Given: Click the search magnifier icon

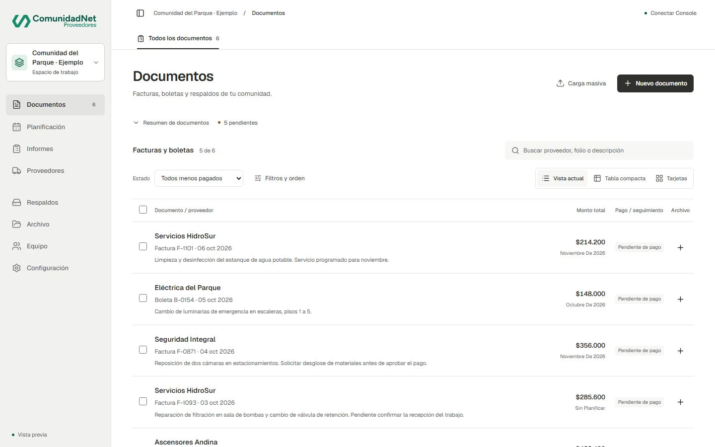Looking at the screenshot, I should tap(515, 150).
